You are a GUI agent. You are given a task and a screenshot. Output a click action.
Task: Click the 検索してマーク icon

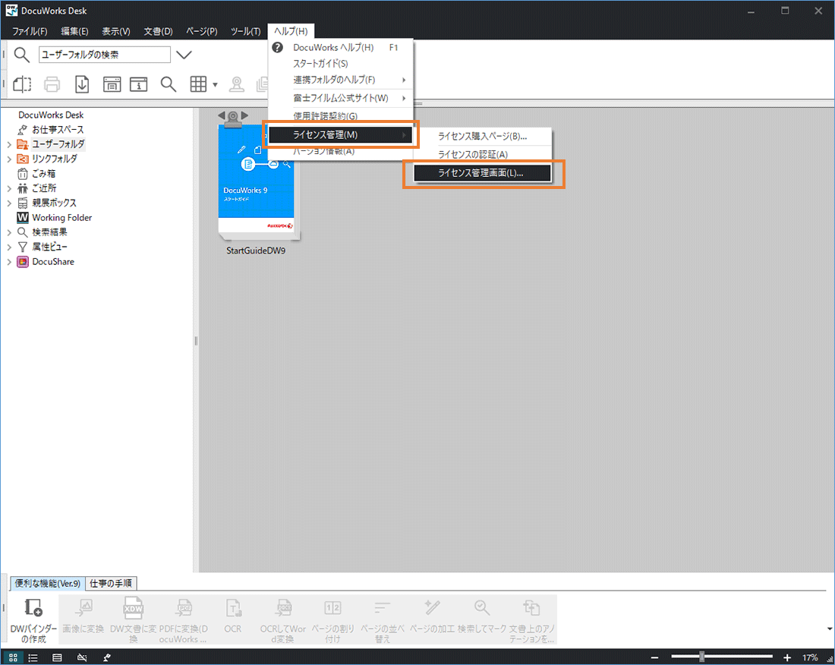point(482,607)
